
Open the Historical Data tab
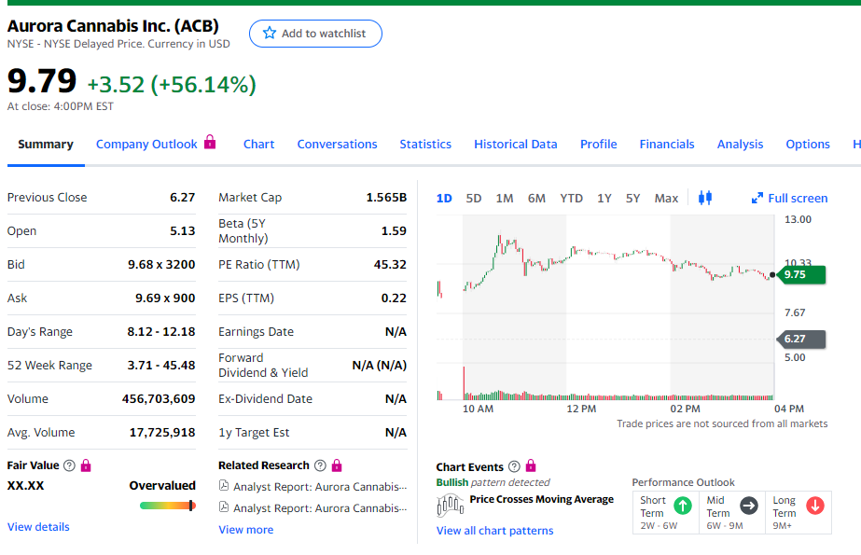click(515, 144)
